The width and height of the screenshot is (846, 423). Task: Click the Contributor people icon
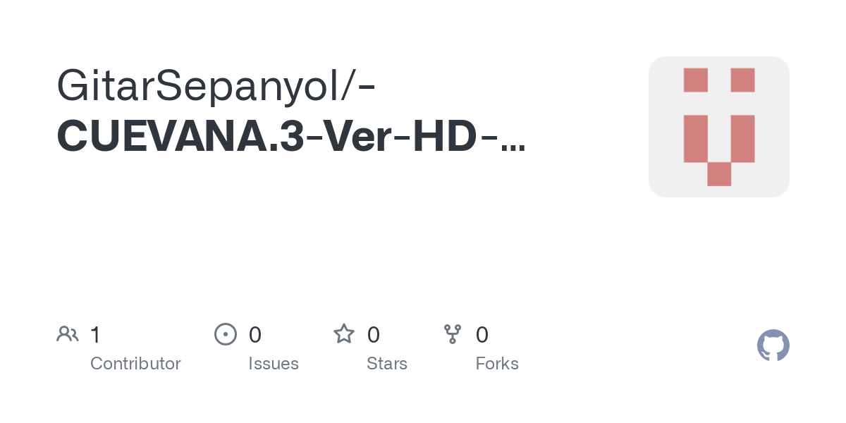(x=68, y=334)
